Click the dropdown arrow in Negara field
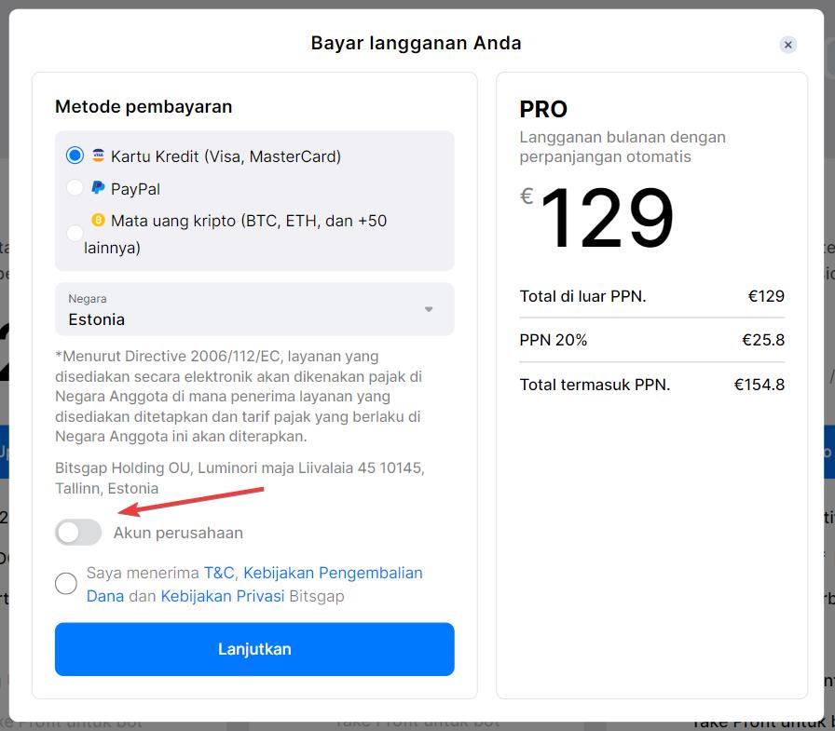The height and width of the screenshot is (731, 835). coord(429,309)
